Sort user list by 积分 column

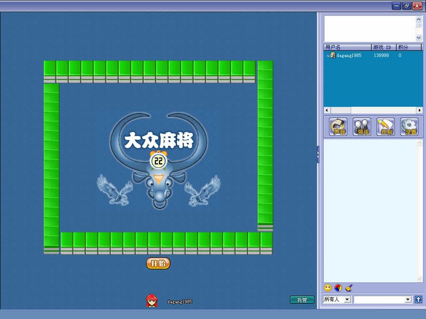pos(408,47)
